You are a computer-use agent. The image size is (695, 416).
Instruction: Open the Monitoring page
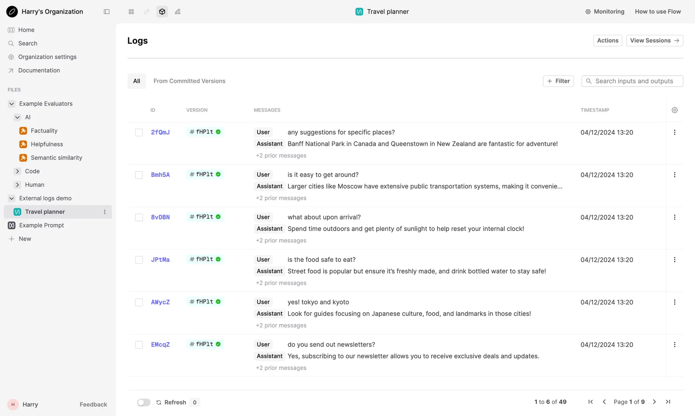click(x=605, y=12)
